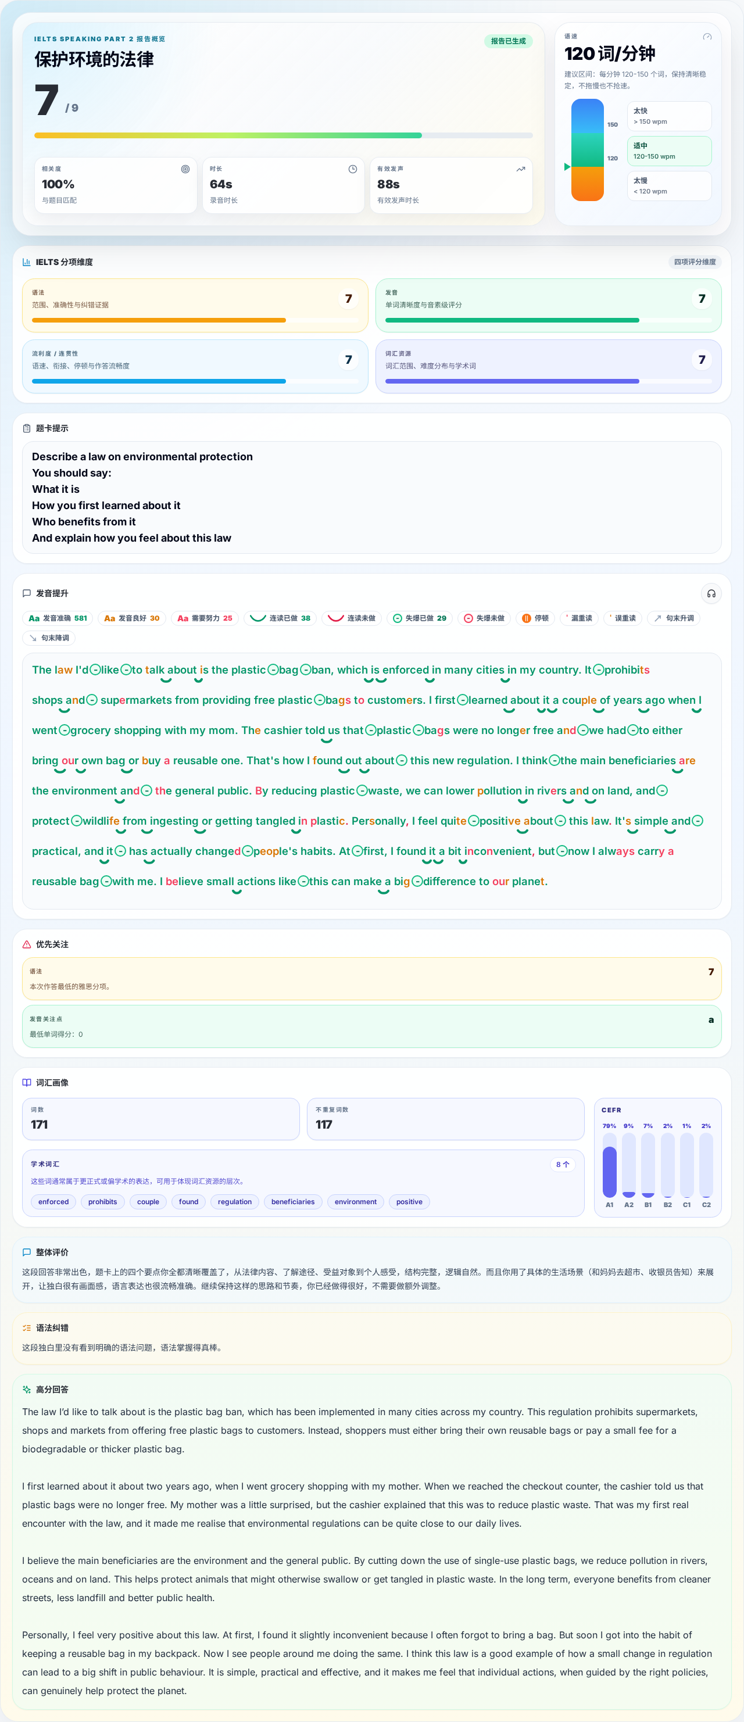Click the C2 bar label in CEFR chart
This screenshot has width=744, height=1722.
tap(706, 1205)
